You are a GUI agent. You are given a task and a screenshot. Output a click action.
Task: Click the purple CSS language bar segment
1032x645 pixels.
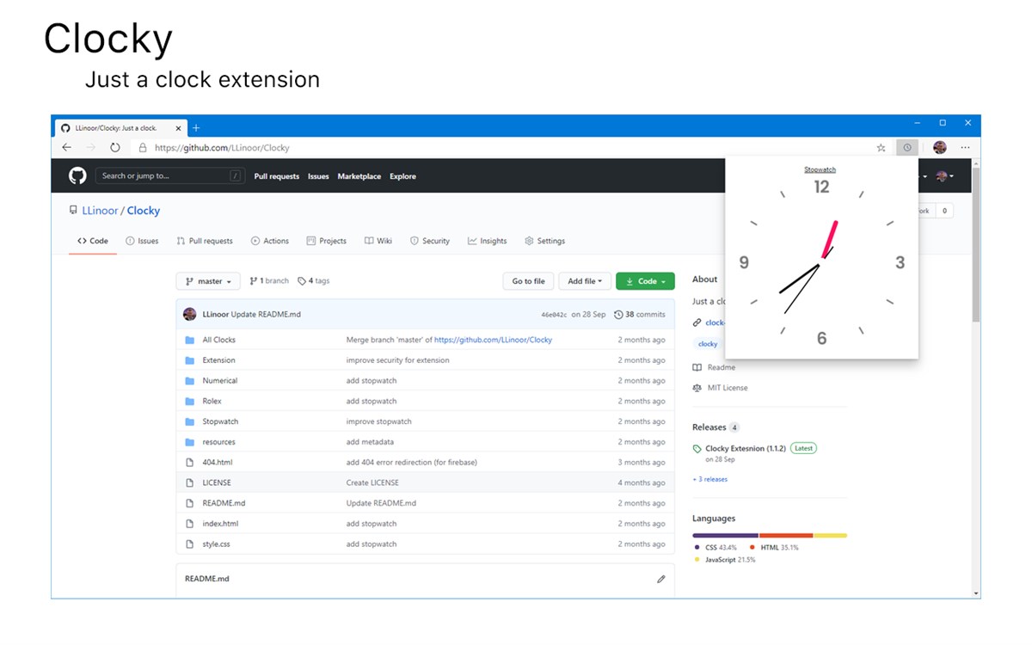pyautogui.click(x=725, y=535)
